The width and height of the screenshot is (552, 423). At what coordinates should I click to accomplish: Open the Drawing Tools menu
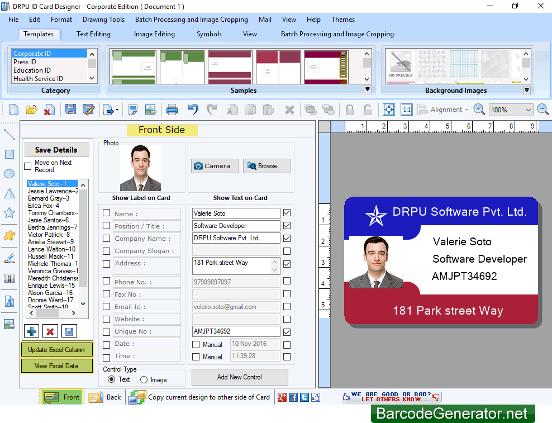[103, 20]
